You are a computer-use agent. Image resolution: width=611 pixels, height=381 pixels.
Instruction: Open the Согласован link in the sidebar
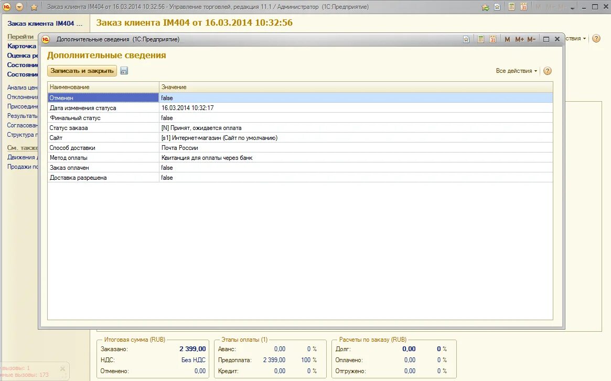tap(23, 125)
